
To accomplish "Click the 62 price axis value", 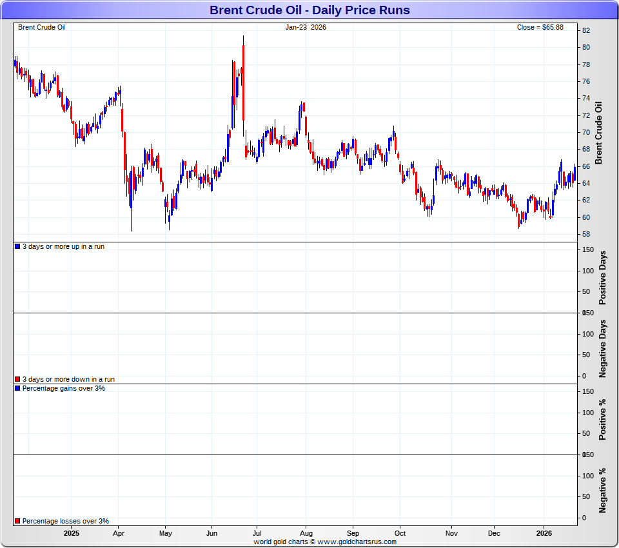I will (x=586, y=200).
